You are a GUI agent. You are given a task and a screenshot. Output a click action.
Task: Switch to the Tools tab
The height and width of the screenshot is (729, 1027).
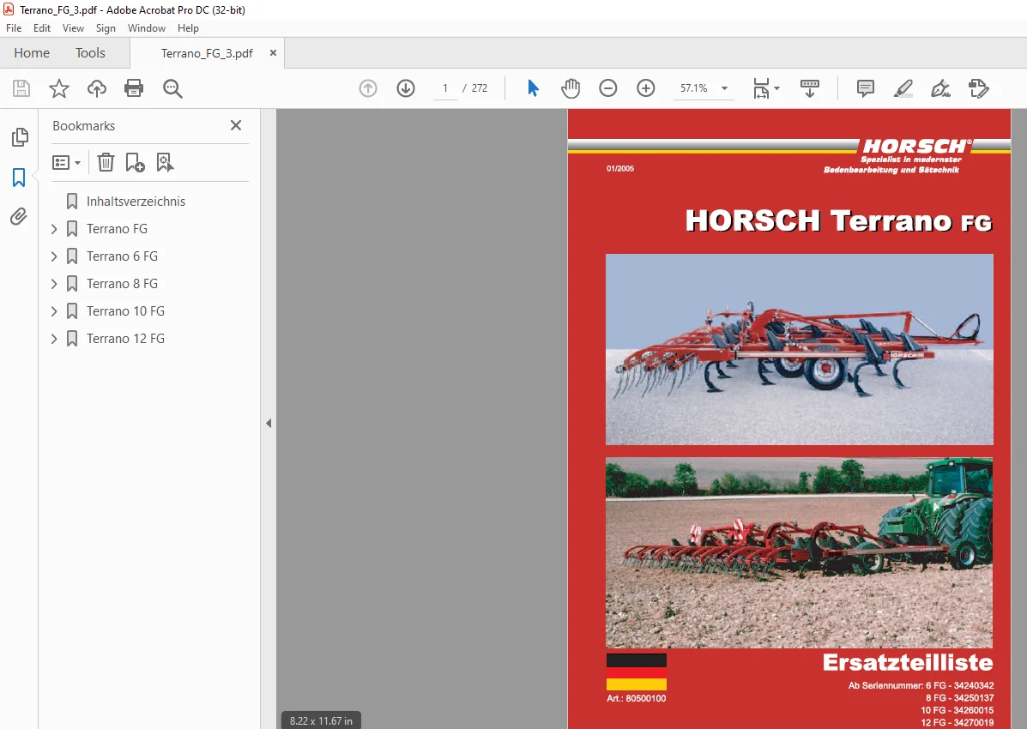pyautogui.click(x=90, y=53)
